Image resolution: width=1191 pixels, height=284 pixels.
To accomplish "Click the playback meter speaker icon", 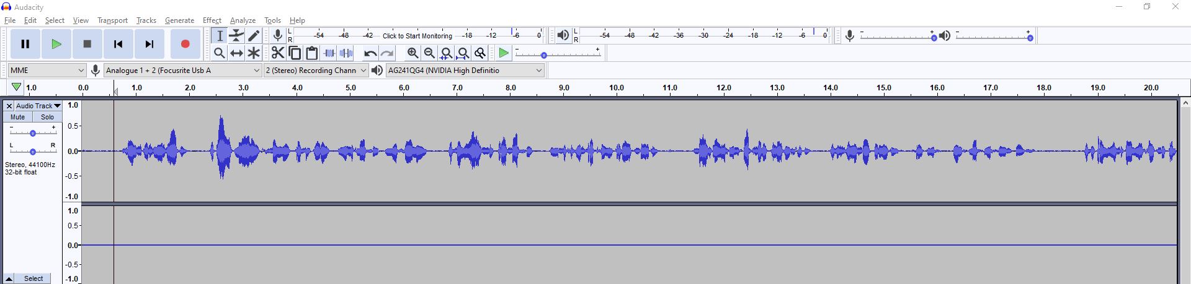I will click(x=563, y=35).
